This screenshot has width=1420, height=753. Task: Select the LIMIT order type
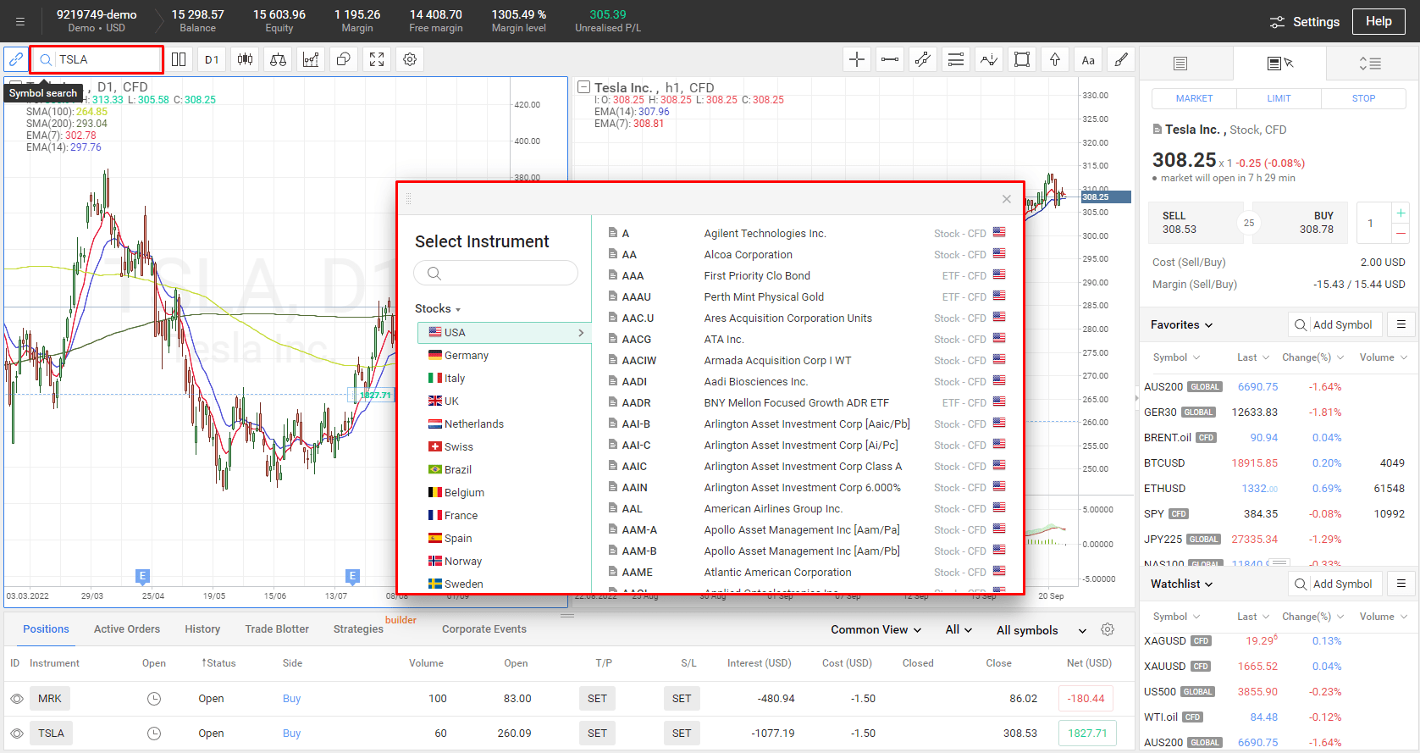[1279, 98]
